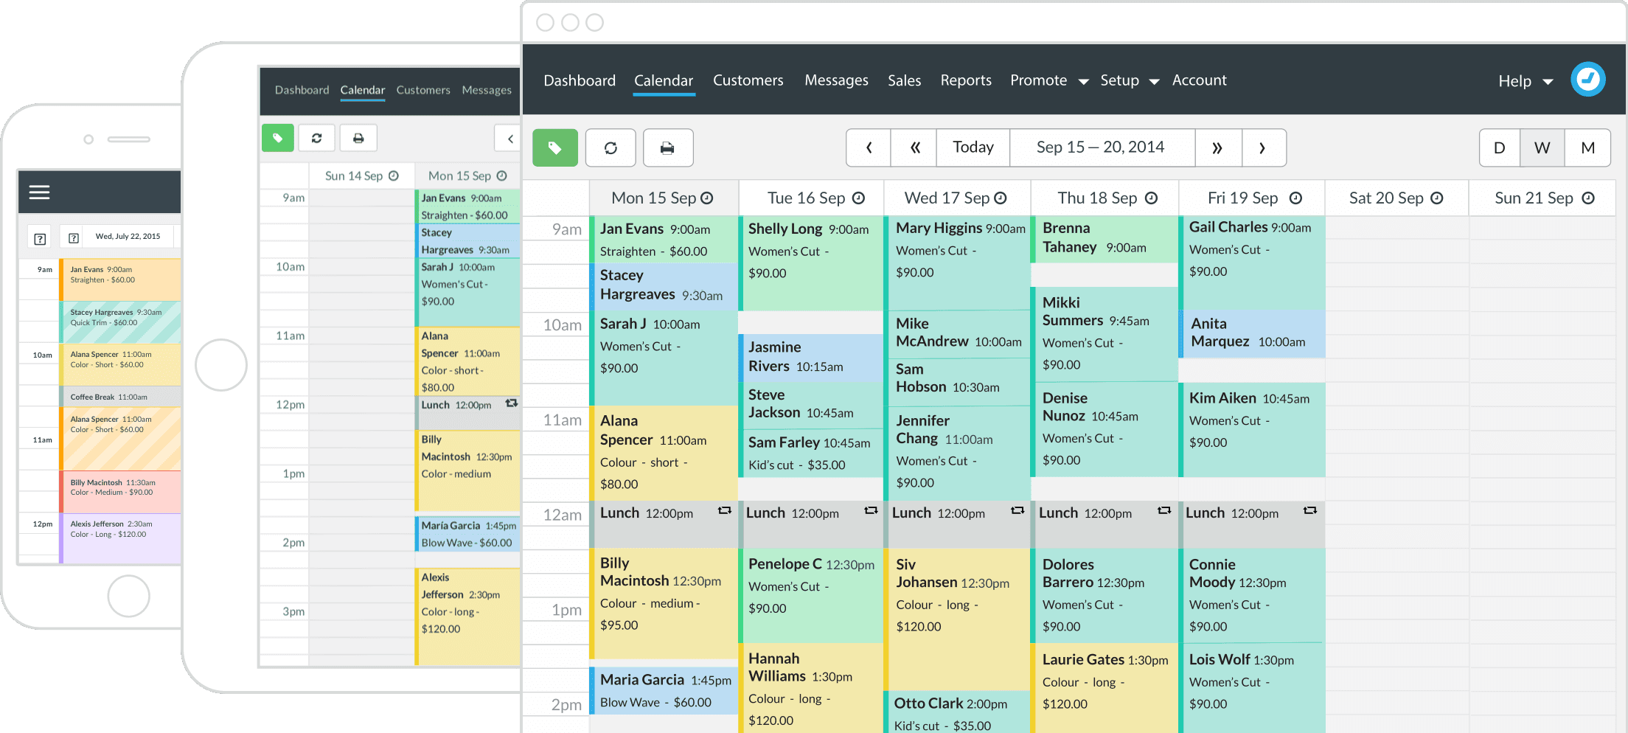Open the Customers tab in desktop navigation
The image size is (1628, 733).
pyautogui.click(x=748, y=80)
